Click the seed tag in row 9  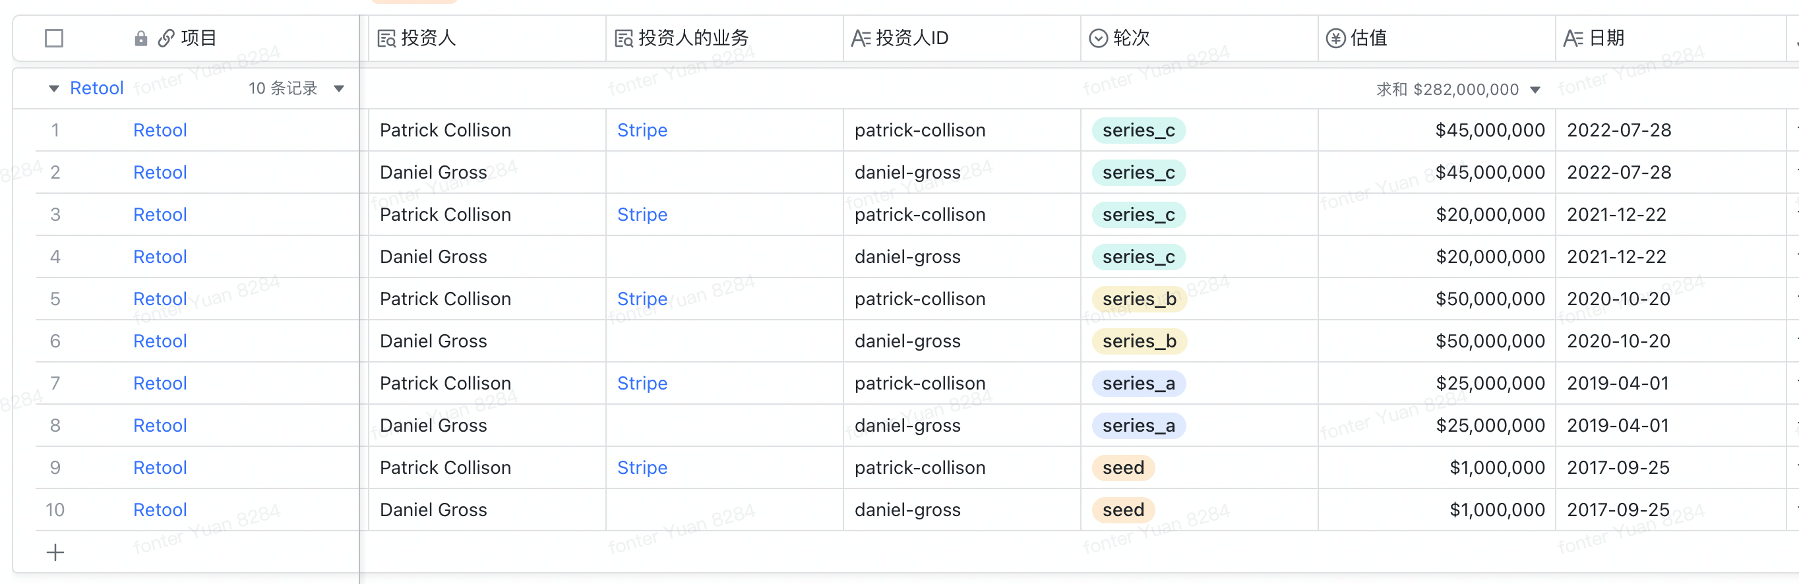pos(1123,468)
